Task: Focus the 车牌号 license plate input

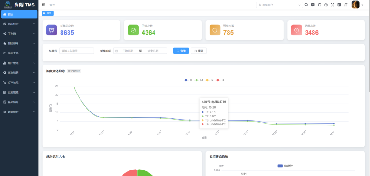Action: [77, 51]
